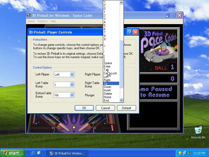This screenshot has width=209, height=157.
Task: Click the dropdown list scrollbar thumb
Action: 121,64
